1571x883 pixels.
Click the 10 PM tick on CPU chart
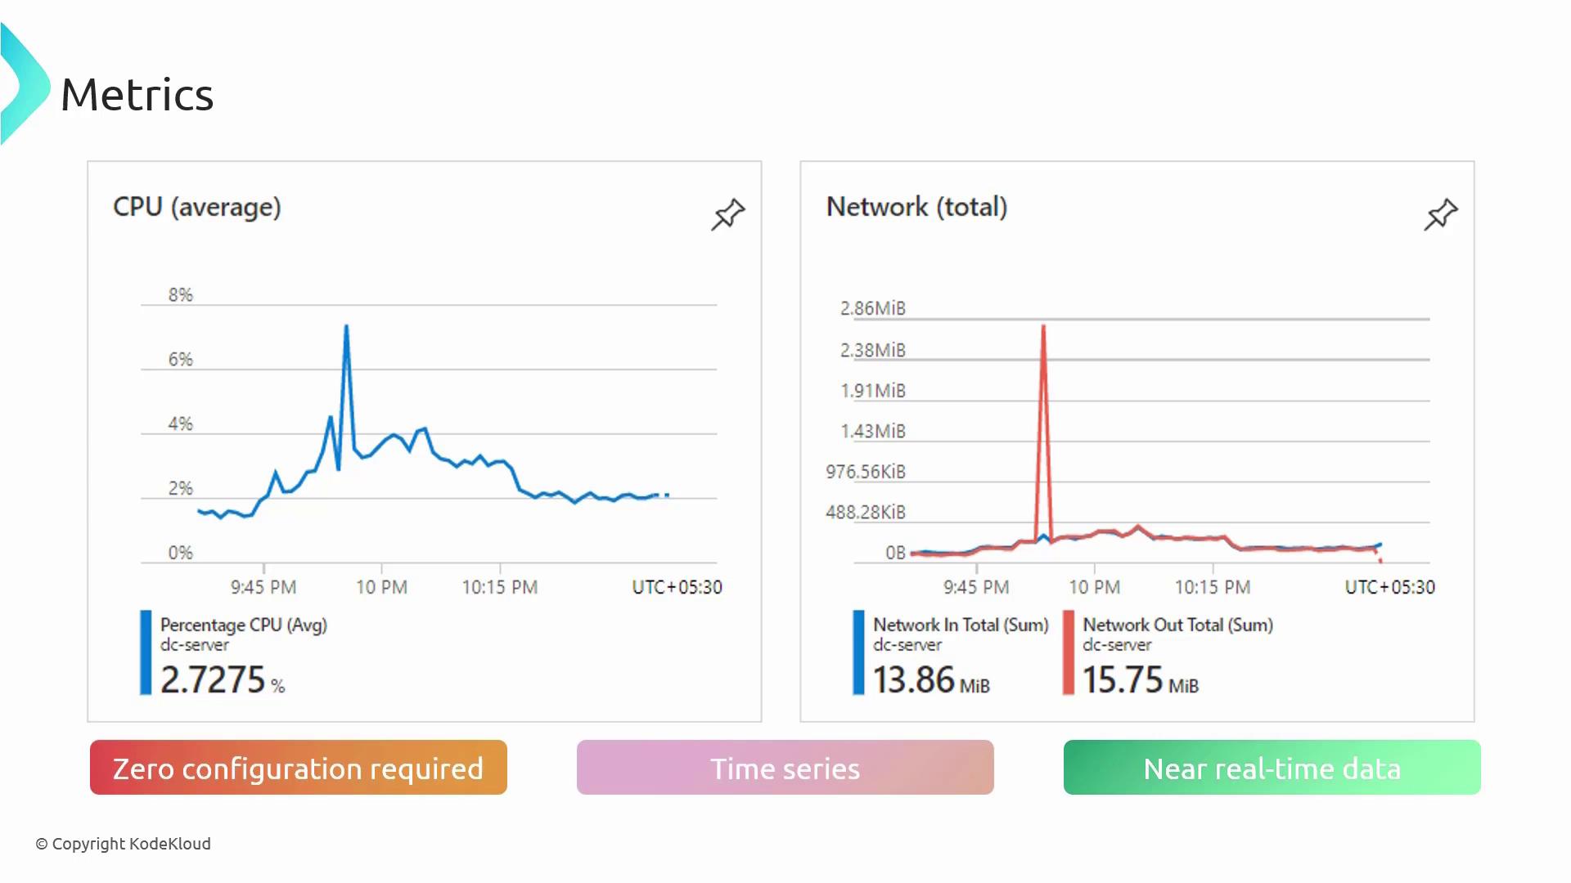(x=381, y=586)
